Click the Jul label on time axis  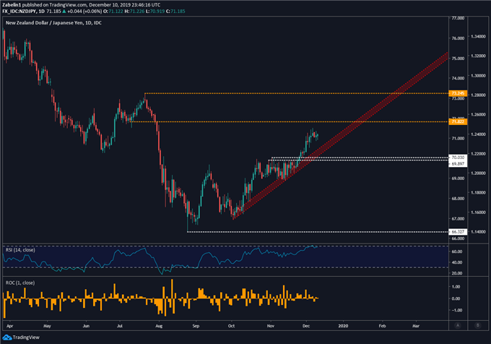pos(120,326)
